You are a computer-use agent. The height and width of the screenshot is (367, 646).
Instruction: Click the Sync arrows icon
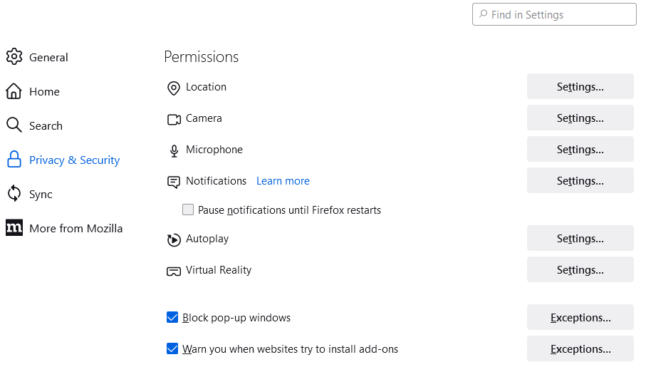point(14,193)
